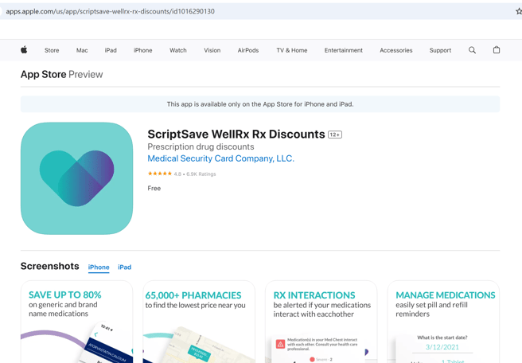Screen dimensions: 522x363
Task: Open Medical Security Card Company developer link
Action: pos(220,158)
